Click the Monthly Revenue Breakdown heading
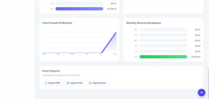209x99 pixels. tap(143, 23)
